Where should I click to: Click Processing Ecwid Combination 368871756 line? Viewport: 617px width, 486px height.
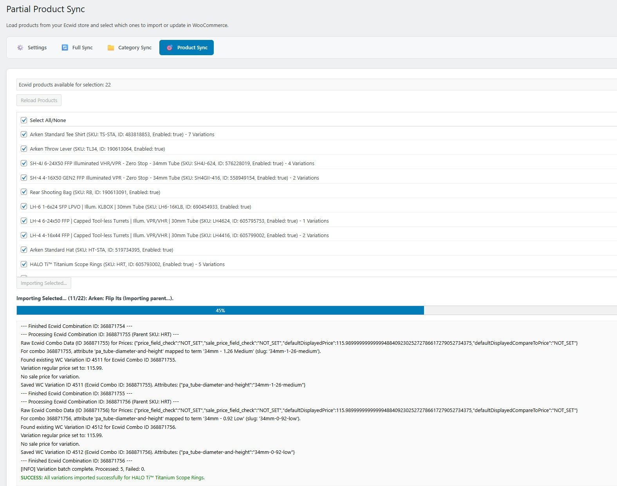coord(100,401)
